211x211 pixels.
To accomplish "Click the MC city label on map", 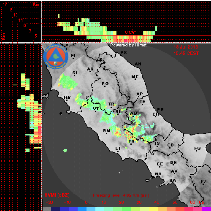I will (x=135, y=77).
